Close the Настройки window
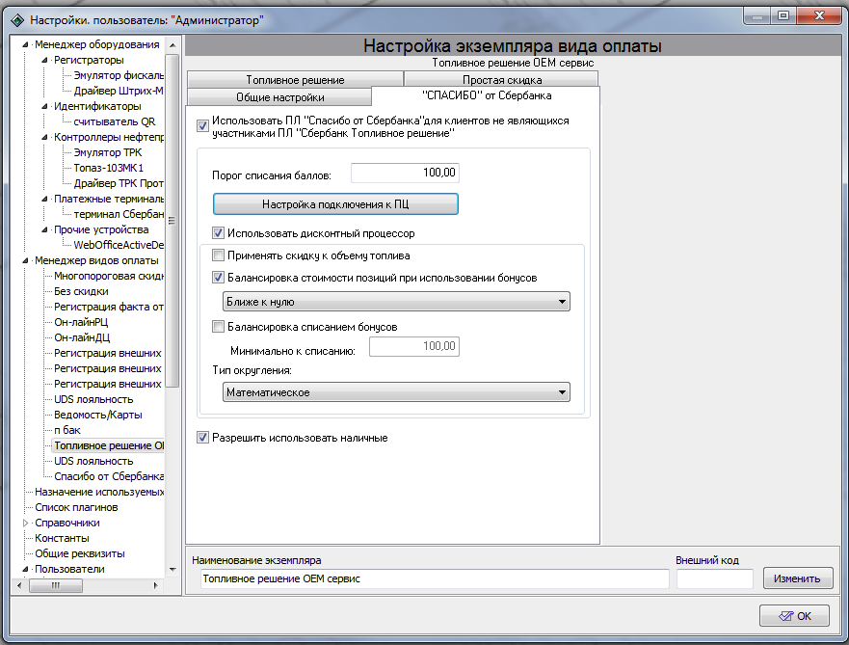Viewport: 849px width, 645px height. click(819, 15)
